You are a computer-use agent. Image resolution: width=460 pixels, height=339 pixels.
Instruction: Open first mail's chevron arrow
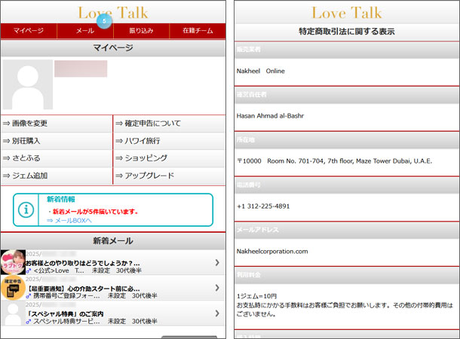pos(217,262)
